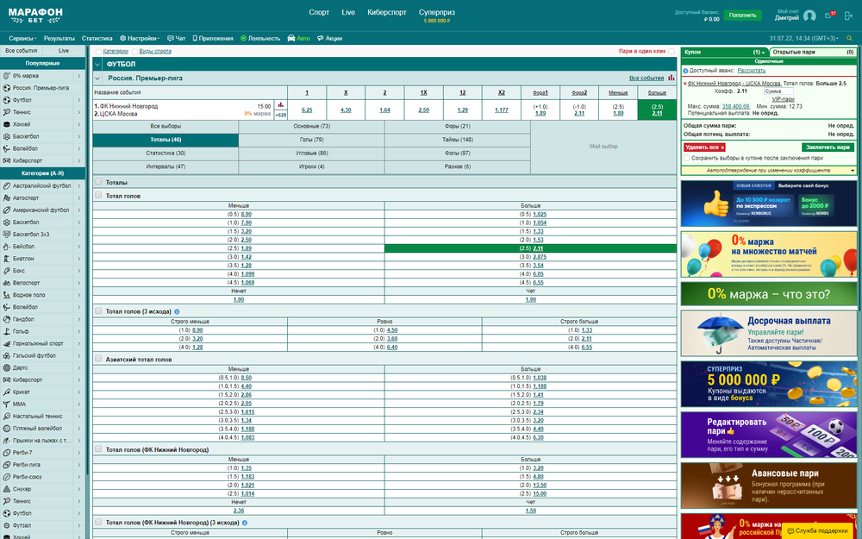This screenshot has width=862, height=539.
Task: Open the match statistics chart icon beside 15:00
Action: (280, 105)
